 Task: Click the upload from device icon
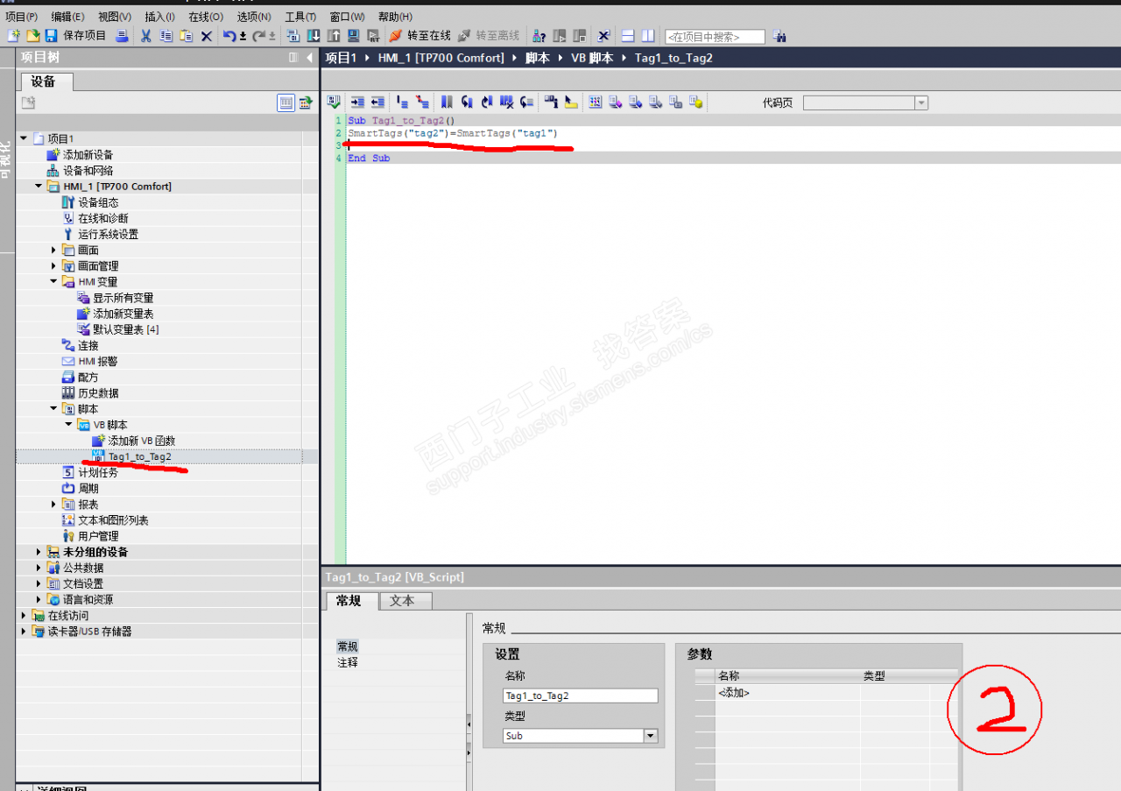pos(334,36)
